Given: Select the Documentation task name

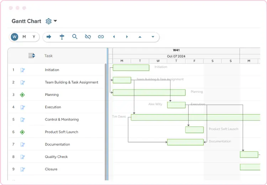Looking at the screenshot, I should [x=57, y=144].
